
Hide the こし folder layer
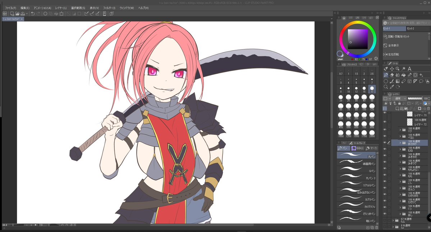click(385, 181)
